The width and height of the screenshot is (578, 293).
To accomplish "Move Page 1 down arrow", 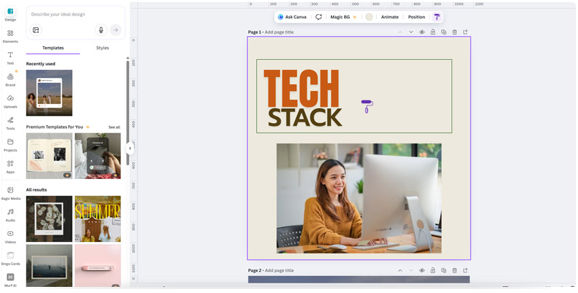I will [x=411, y=32].
